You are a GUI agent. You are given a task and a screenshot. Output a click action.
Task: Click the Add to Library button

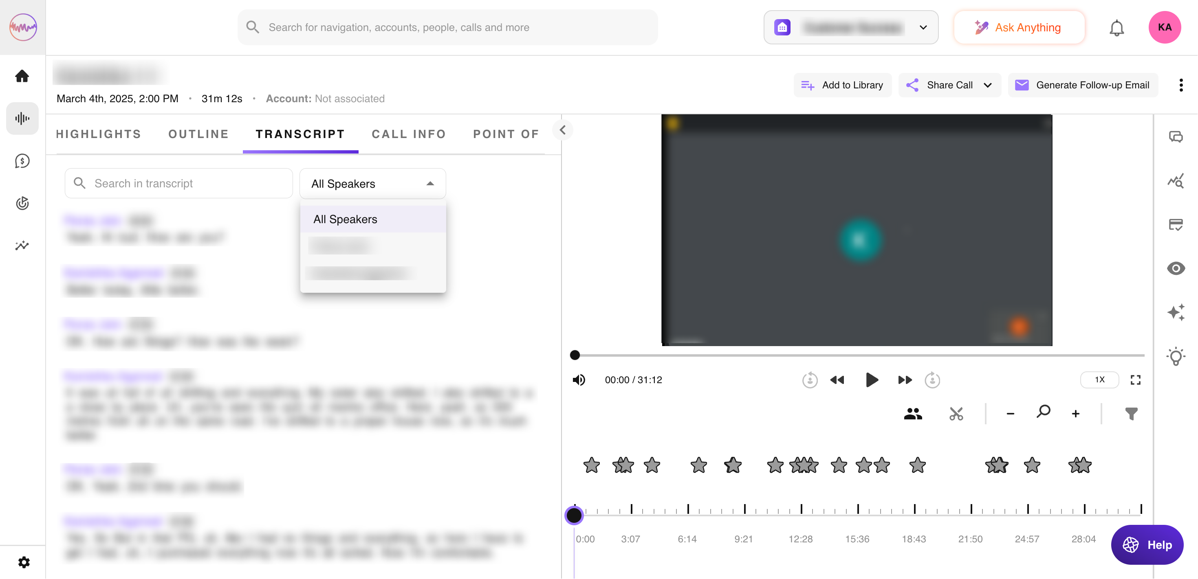pyautogui.click(x=842, y=85)
